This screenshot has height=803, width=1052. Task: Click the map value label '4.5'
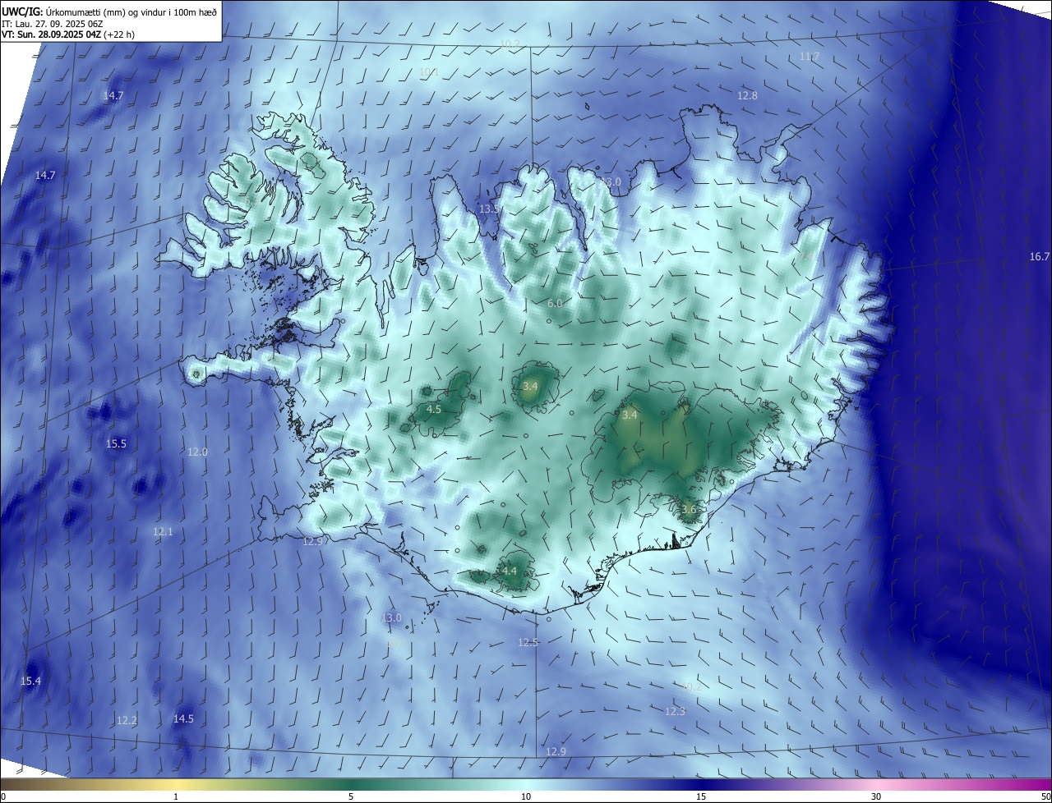click(x=434, y=409)
